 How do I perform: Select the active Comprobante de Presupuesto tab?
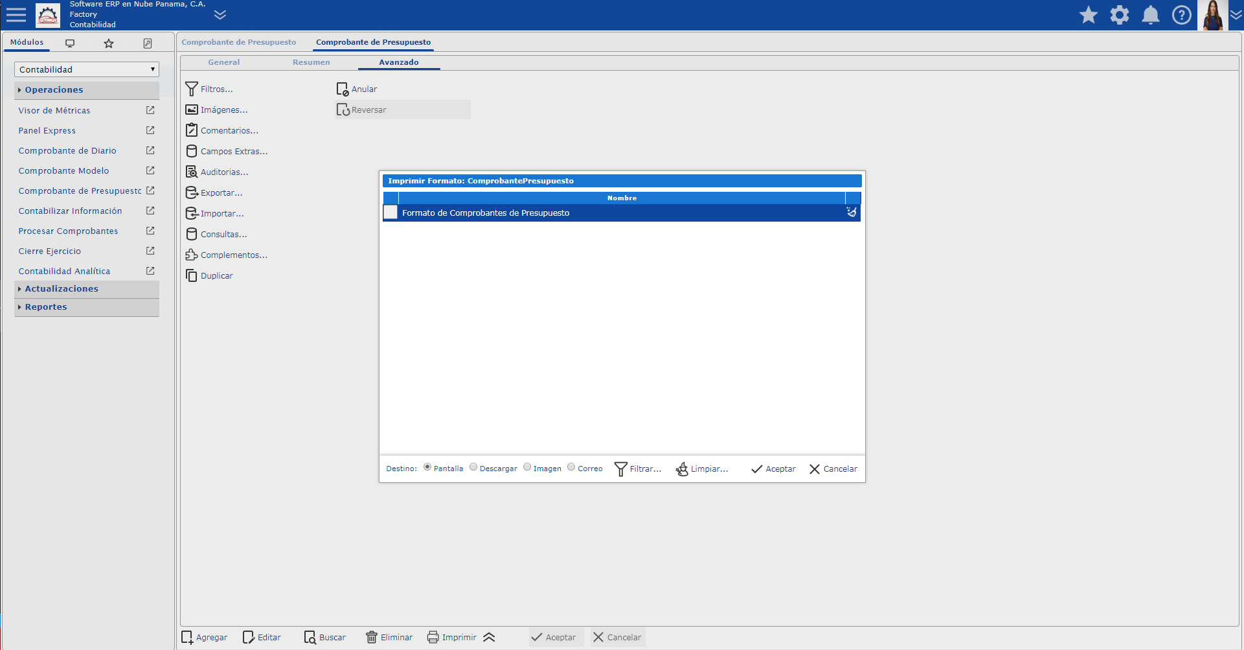[374, 42]
